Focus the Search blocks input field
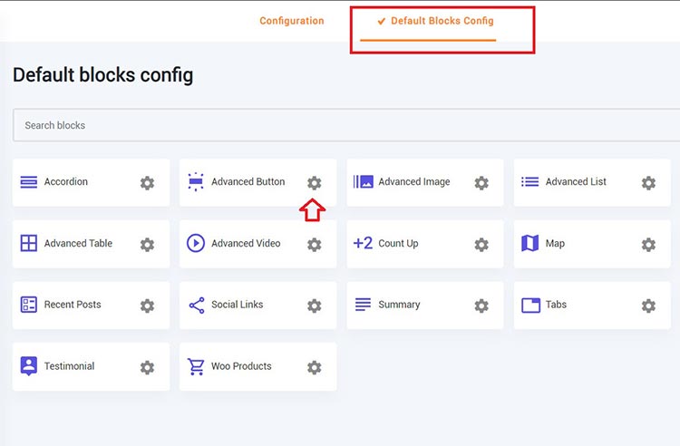The height and width of the screenshot is (446, 680). click(345, 125)
